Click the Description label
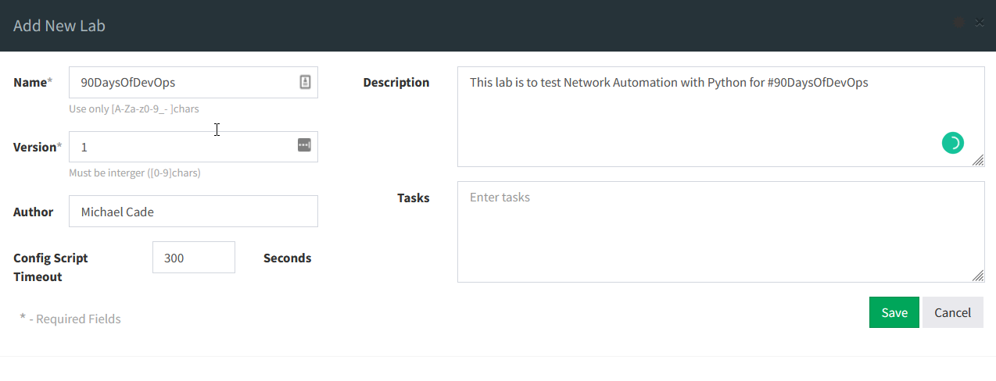The height and width of the screenshot is (381, 996). (x=396, y=83)
